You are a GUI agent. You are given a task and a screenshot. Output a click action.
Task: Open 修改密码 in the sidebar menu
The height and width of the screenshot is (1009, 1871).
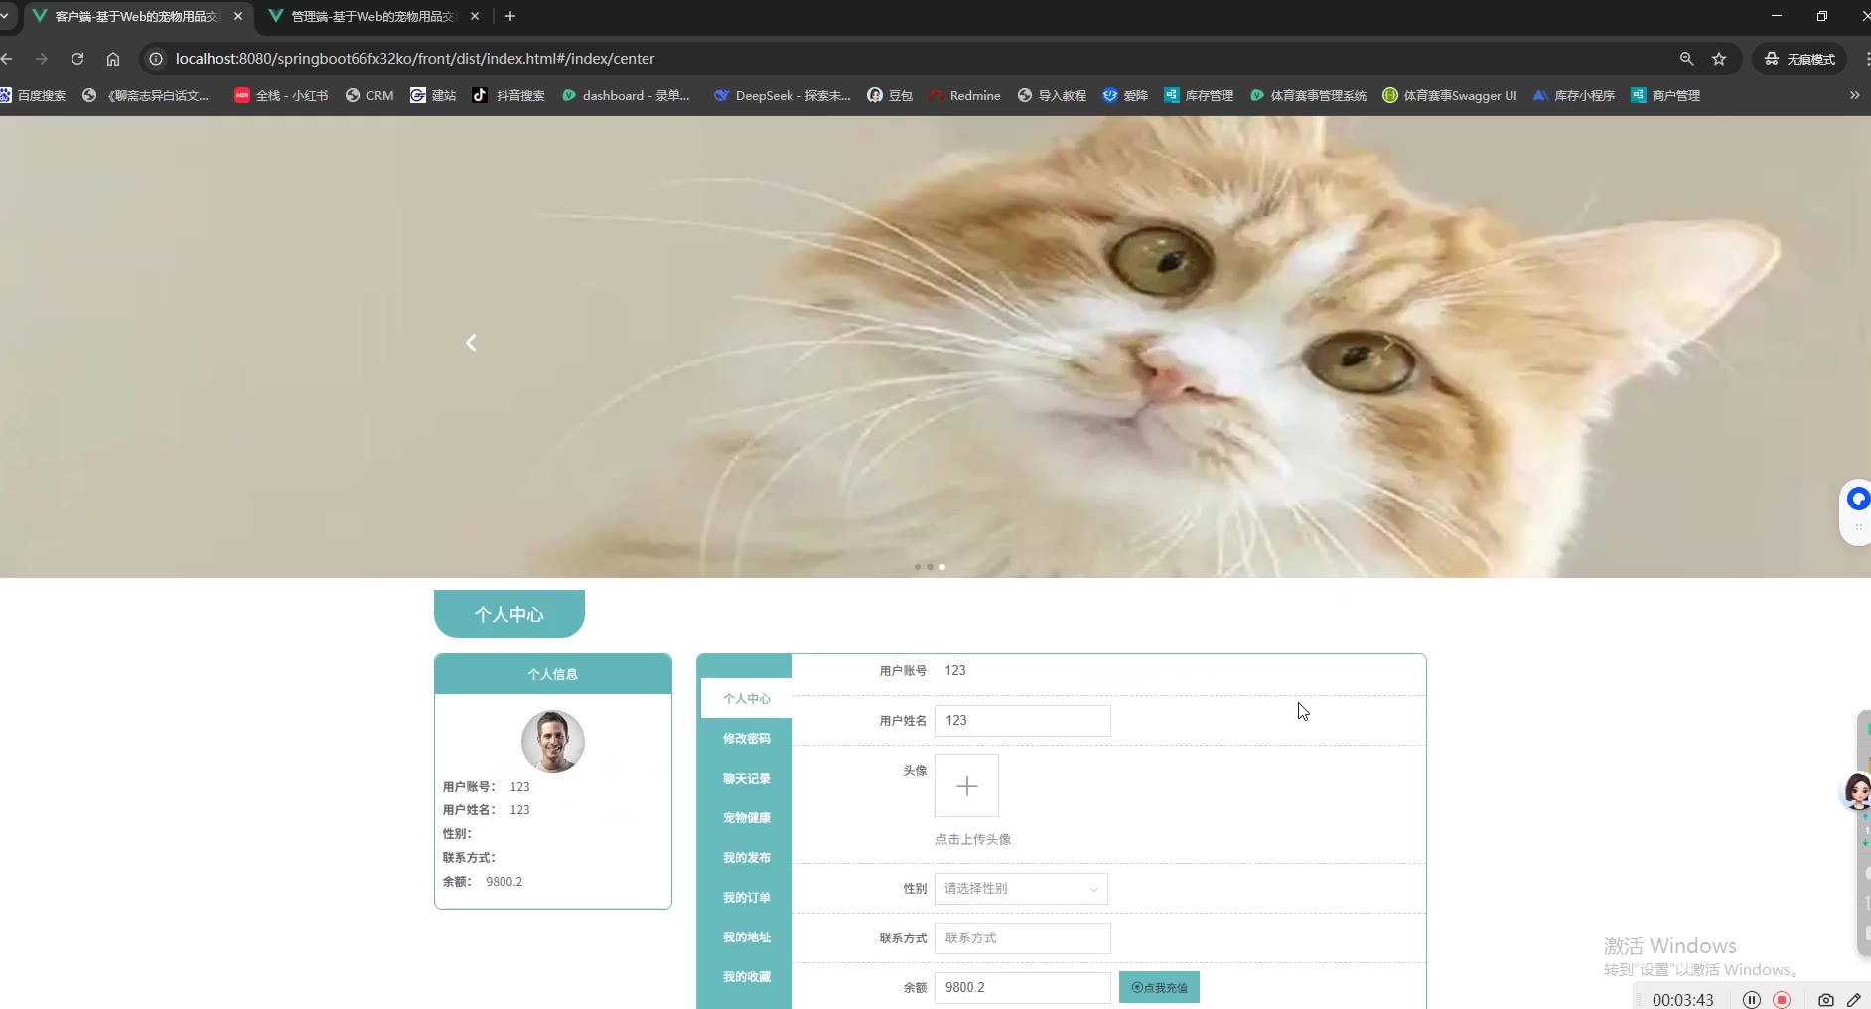click(x=746, y=739)
